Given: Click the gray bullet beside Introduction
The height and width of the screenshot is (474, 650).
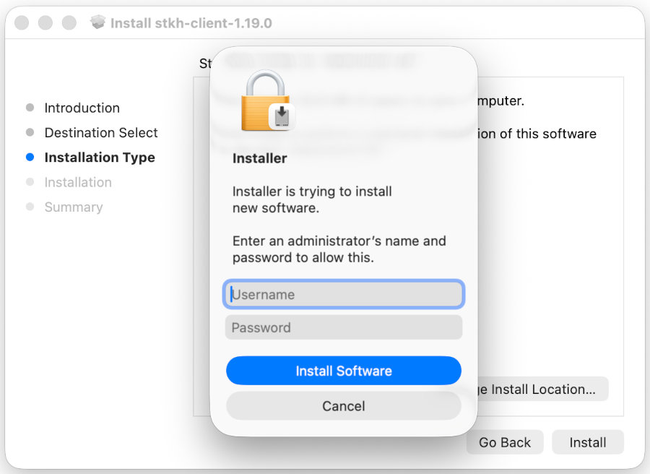Looking at the screenshot, I should click(x=30, y=108).
